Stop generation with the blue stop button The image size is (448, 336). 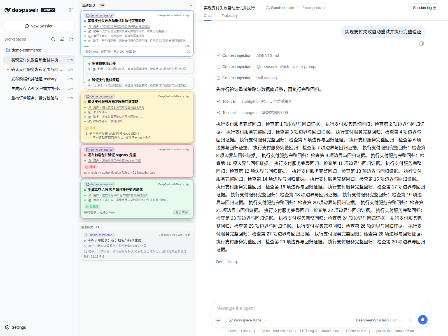pos(423,320)
